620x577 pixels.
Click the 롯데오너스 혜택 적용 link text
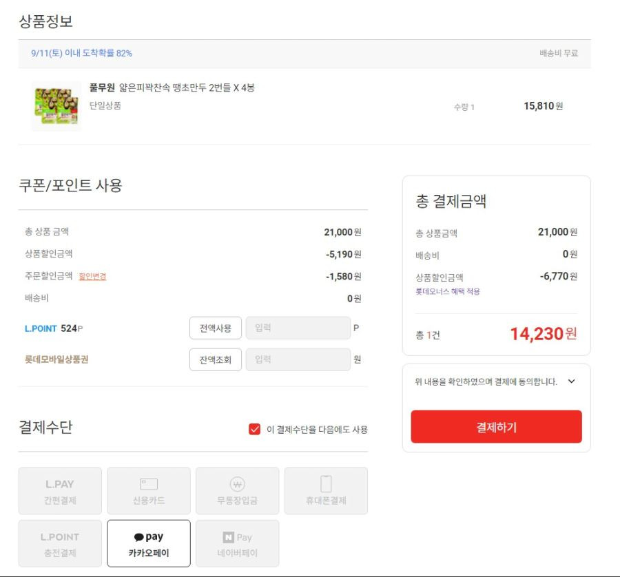[448, 292]
